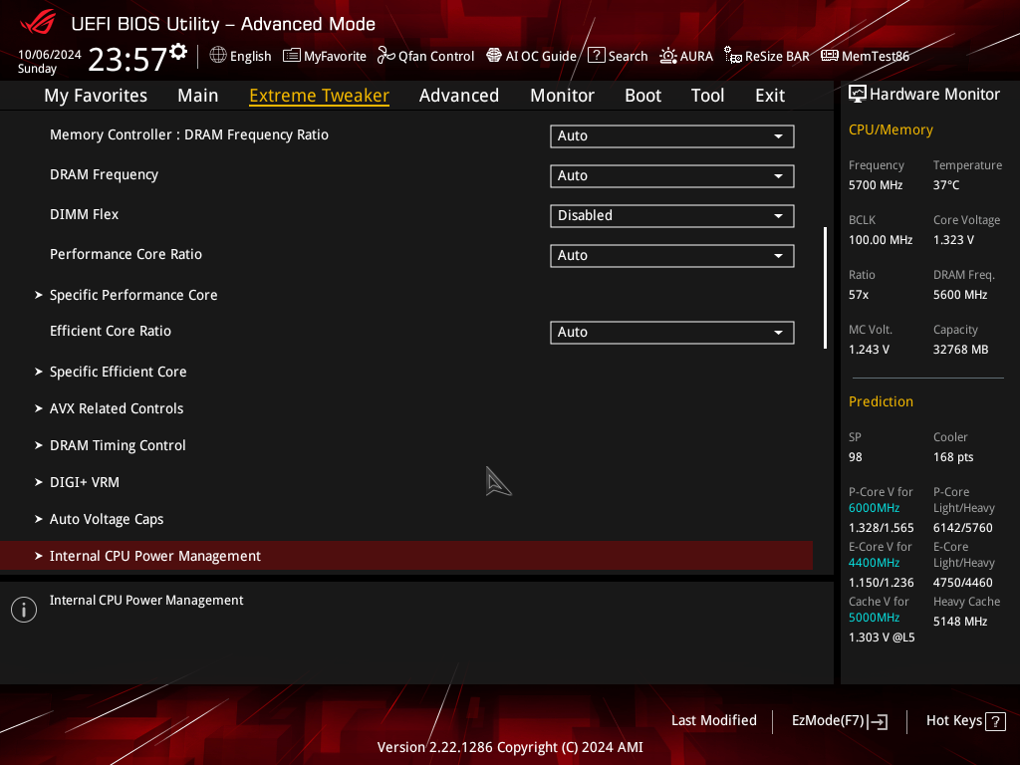Click the info icon in help panel

click(x=24, y=610)
